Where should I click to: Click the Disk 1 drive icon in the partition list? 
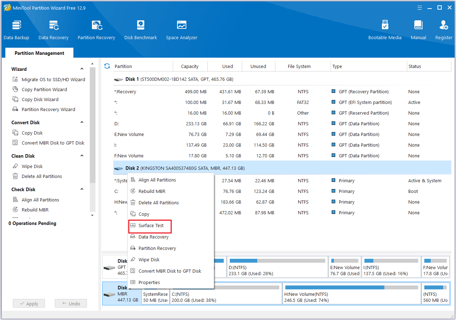119,79
